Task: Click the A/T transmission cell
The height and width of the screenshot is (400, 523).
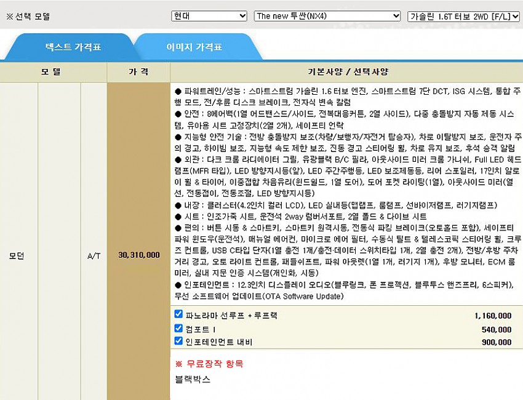Action: 94,255
